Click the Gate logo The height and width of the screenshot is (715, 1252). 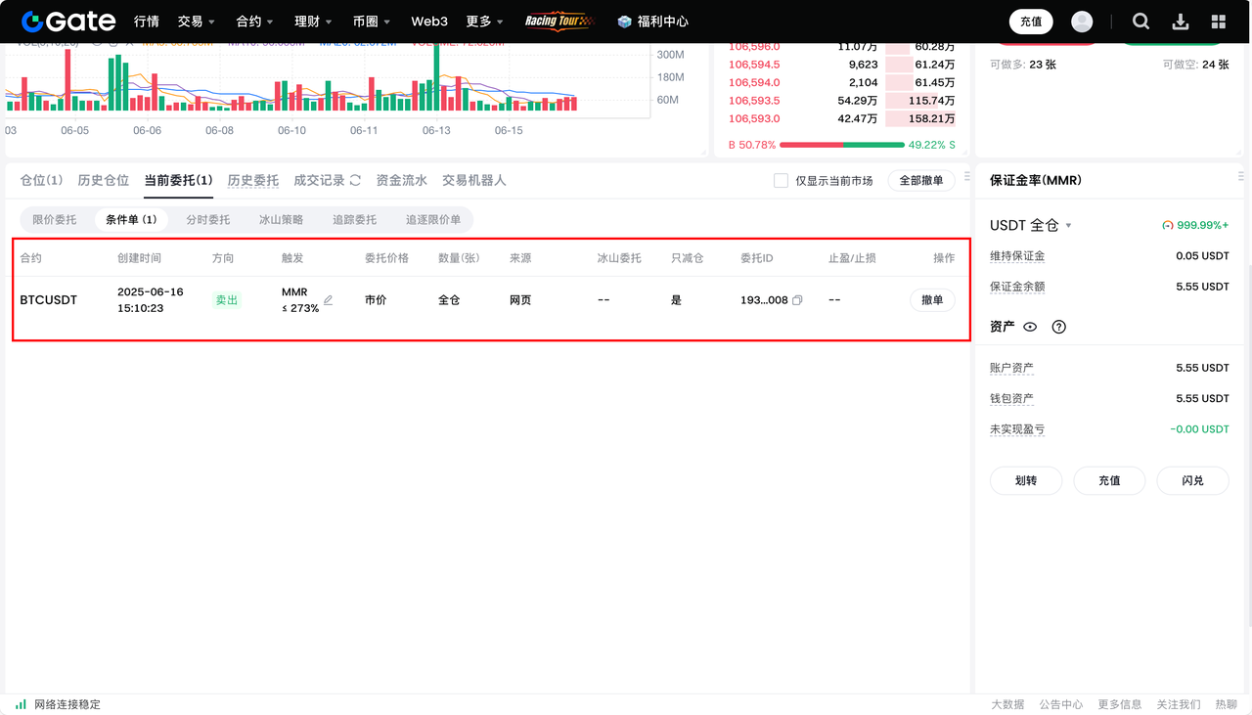(x=68, y=22)
